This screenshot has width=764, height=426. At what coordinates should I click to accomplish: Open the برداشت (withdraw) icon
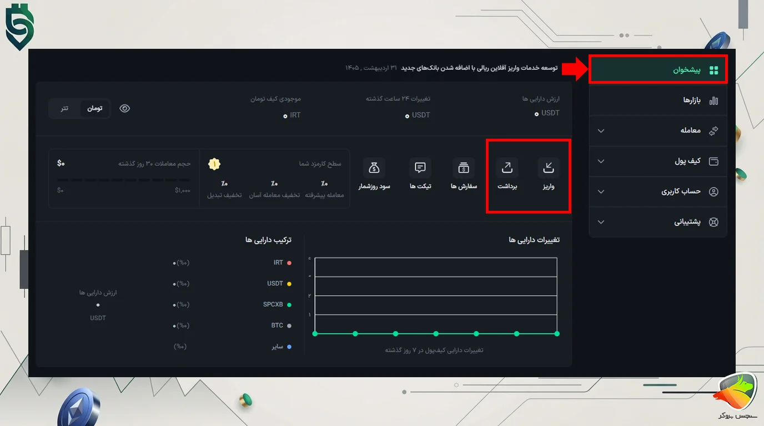(x=507, y=167)
